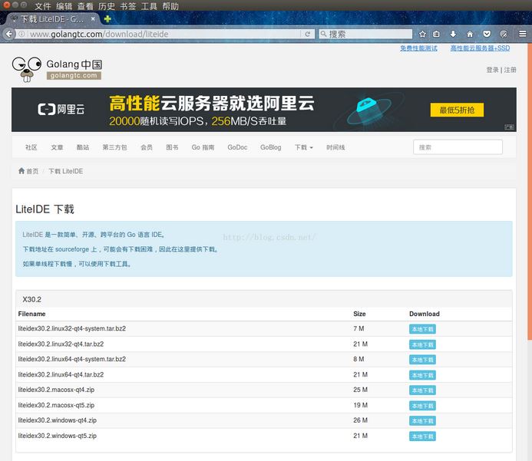Reload the page with the refresh icon
Viewport: 532px width, 461px height.
(307, 34)
